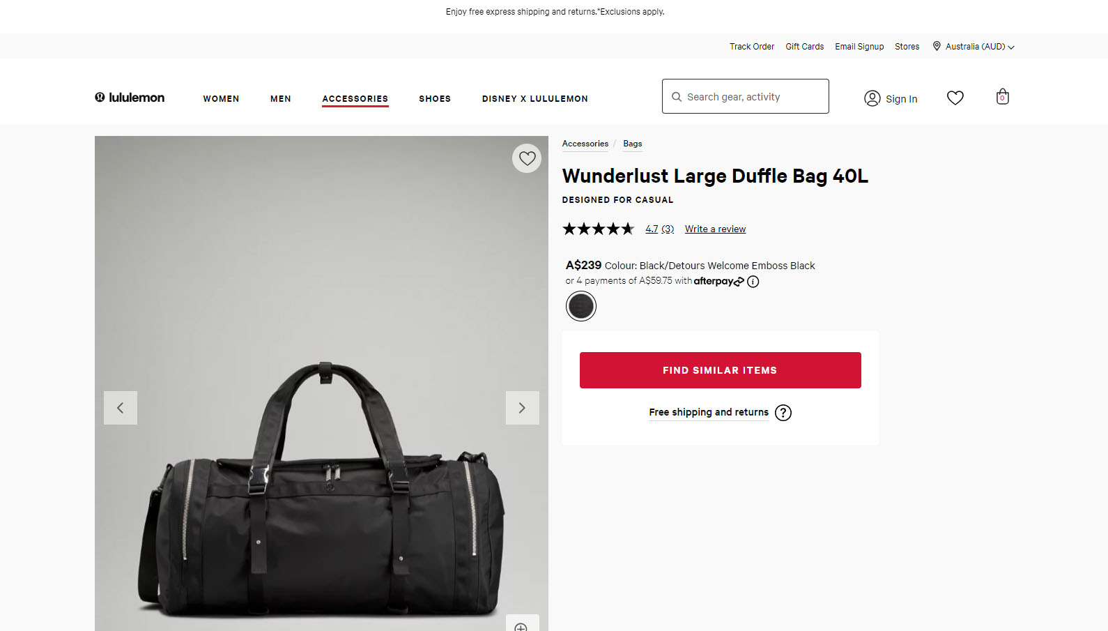The width and height of the screenshot is (1108, 631).
Task: Click the lululemon logo
Action: coord(130,98)
